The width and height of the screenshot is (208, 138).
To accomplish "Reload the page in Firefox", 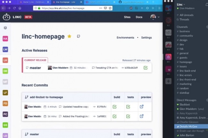I will [x=14, y=8].
